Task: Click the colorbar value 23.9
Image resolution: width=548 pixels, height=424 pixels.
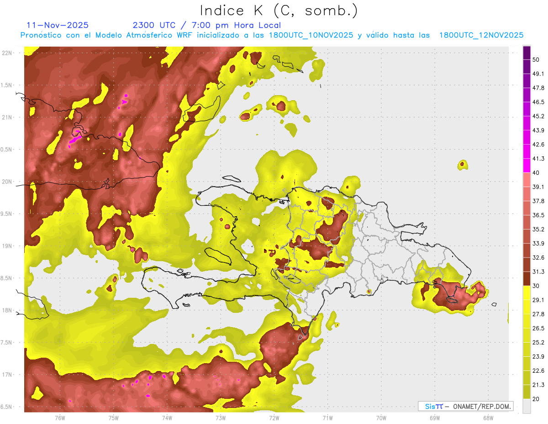Action: [x=538, y=357]
